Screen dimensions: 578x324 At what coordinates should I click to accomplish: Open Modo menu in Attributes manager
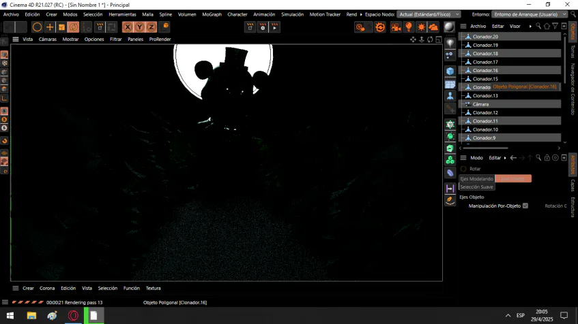[x=476, y=158]
